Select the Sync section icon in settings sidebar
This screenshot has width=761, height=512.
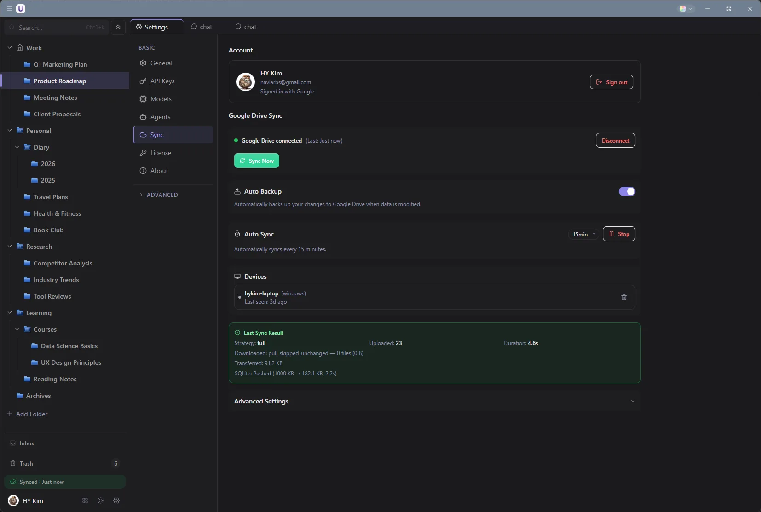(144, 135)
